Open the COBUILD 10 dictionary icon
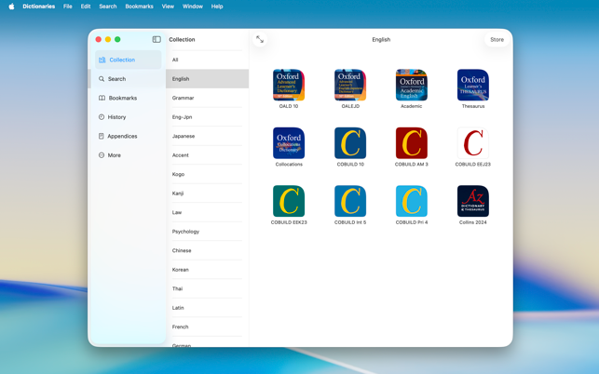This screenshot has height=374, width=599. tap(350, 142)
